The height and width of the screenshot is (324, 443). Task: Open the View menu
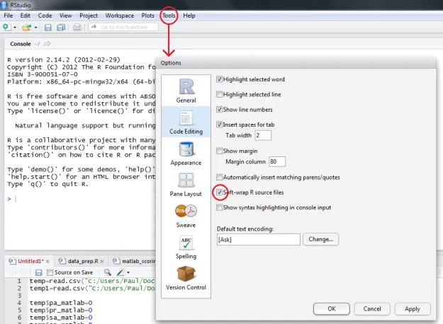coord(65,16)
